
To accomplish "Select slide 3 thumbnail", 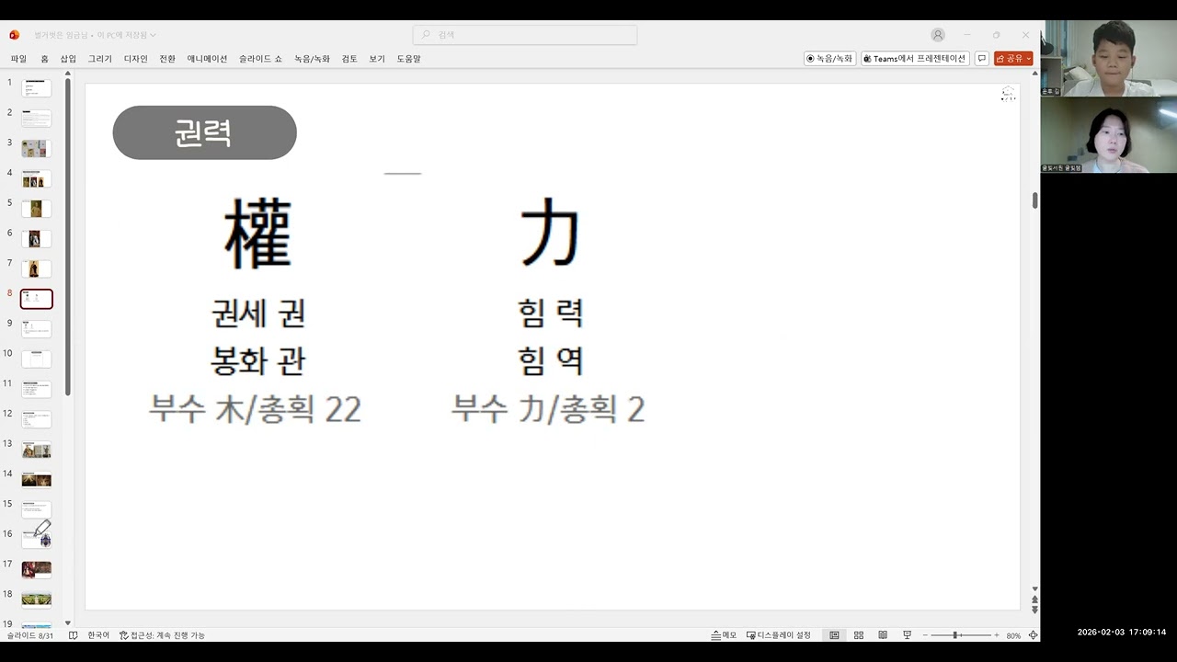I will [x=37, y=149].
